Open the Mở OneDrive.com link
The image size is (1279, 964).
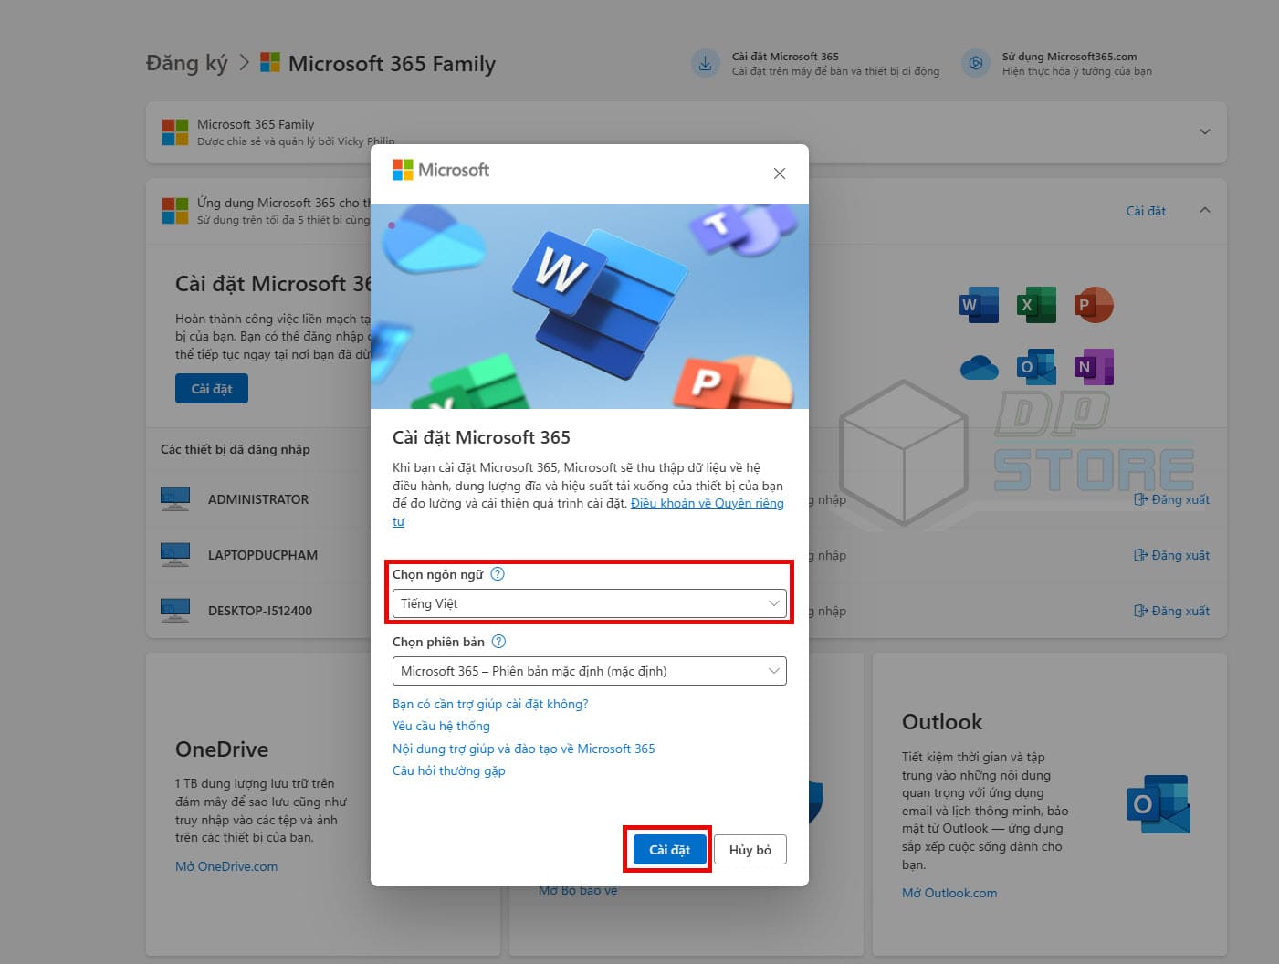226,866
